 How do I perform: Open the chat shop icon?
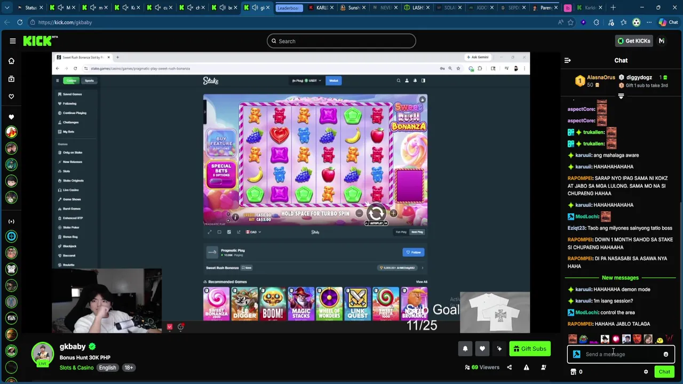[x=574, y=372]
